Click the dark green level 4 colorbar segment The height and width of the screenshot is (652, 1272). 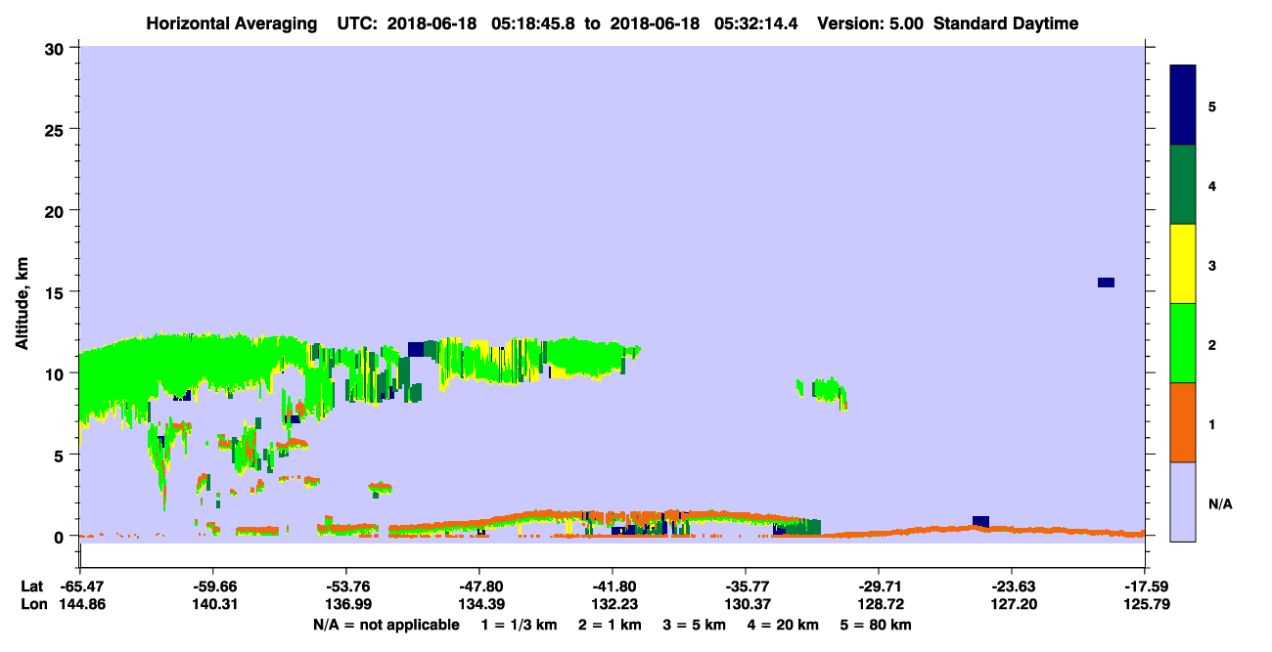1183,185
